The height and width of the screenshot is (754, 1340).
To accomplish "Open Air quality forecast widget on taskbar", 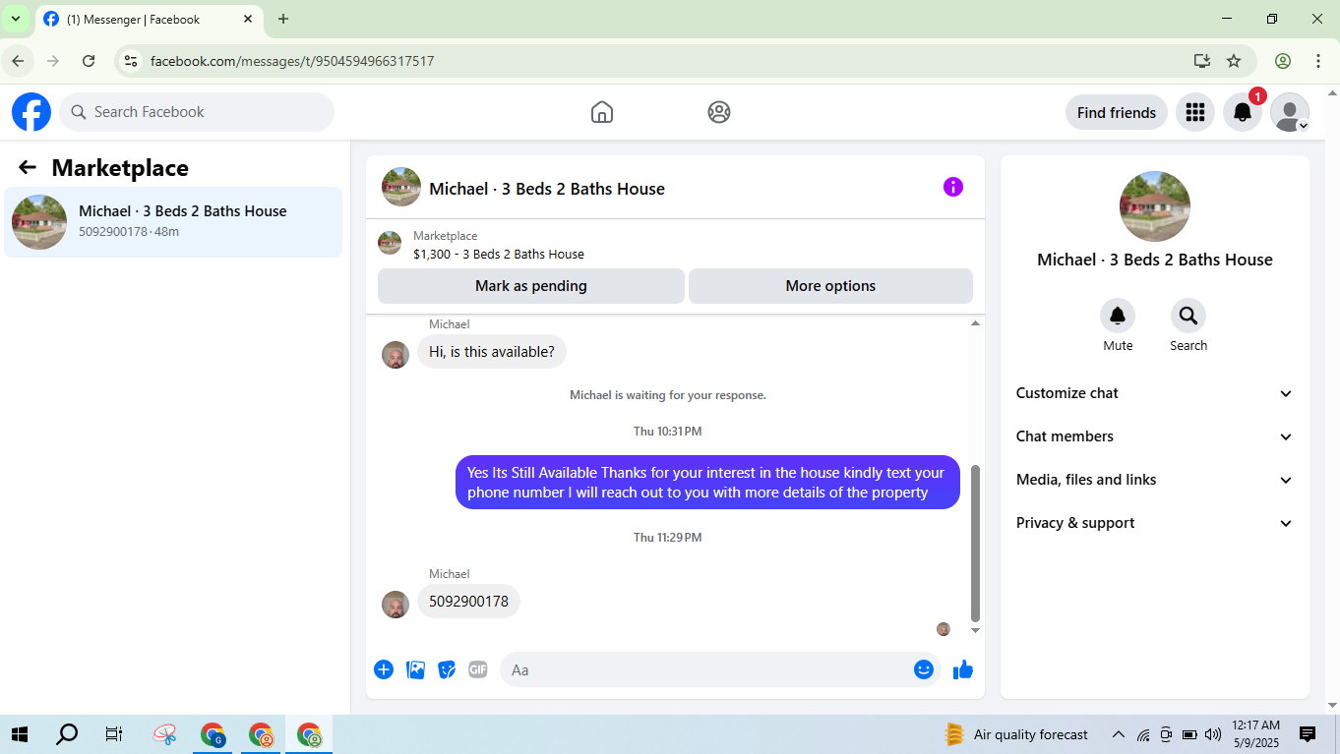I will [x=1015, y=734].
